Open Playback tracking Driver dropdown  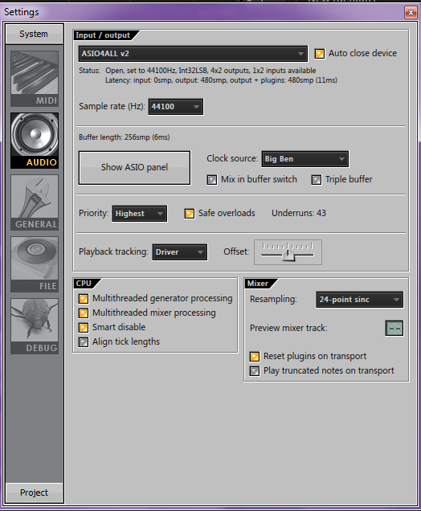tap(179, 252)
